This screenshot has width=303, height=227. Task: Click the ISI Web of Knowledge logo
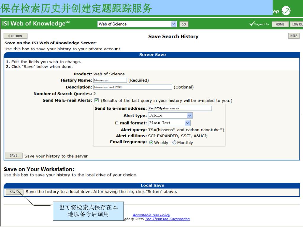click(36, 24)
